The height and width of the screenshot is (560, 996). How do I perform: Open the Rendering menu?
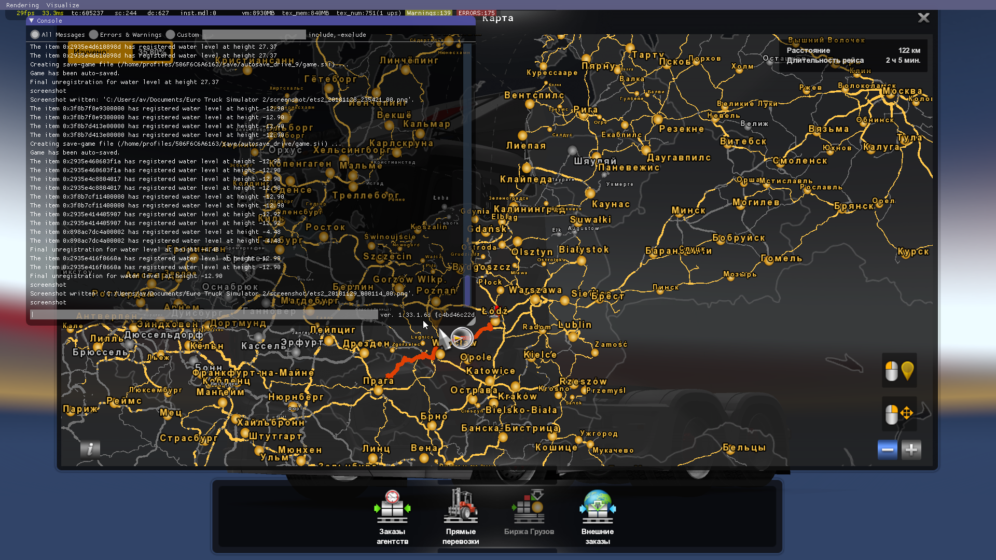[22, 5]
